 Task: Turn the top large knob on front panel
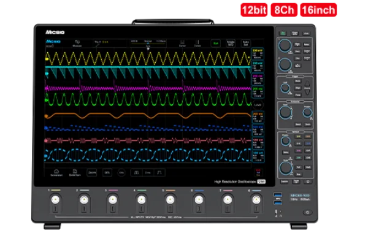click(285, 45)
